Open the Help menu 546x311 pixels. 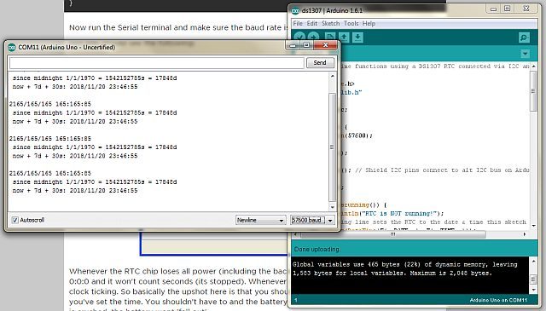click(369, 23)
